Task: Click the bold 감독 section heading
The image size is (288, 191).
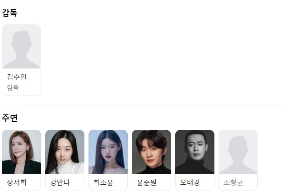Action: 10,13
